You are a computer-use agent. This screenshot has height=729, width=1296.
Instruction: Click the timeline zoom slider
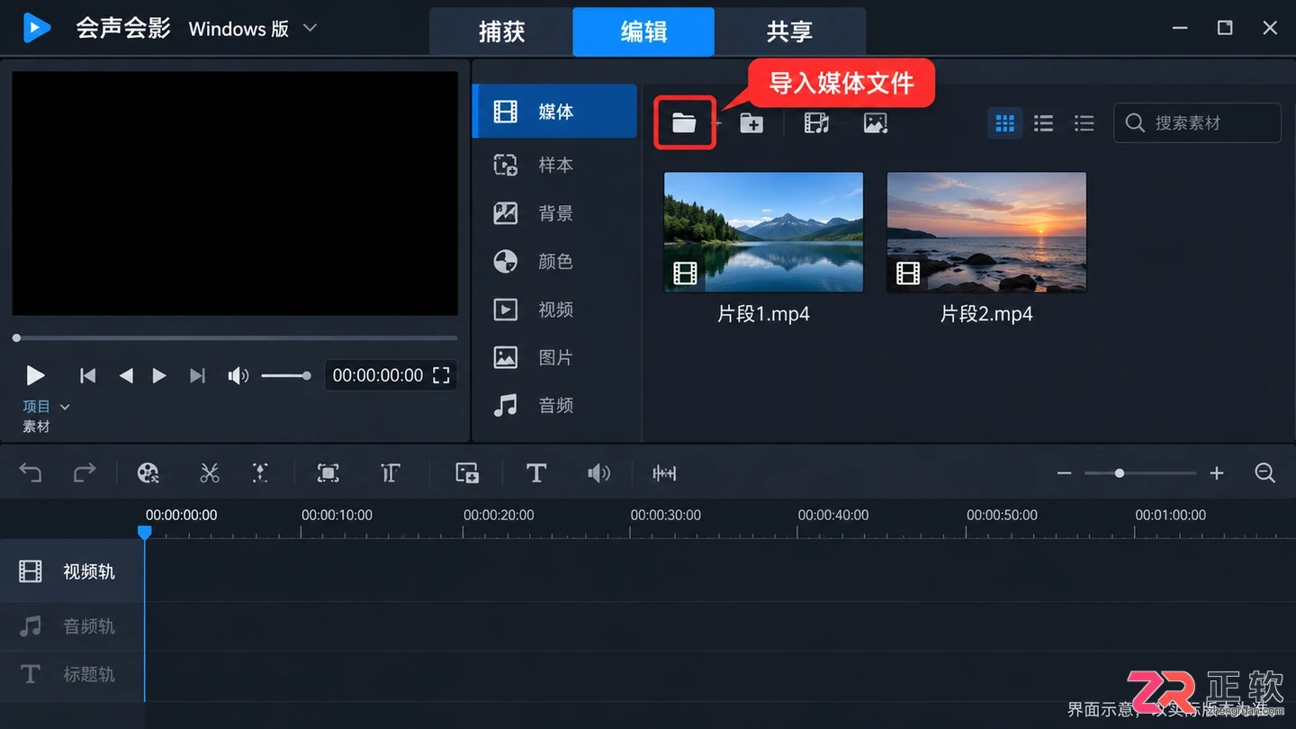[x=1140, y=473]
